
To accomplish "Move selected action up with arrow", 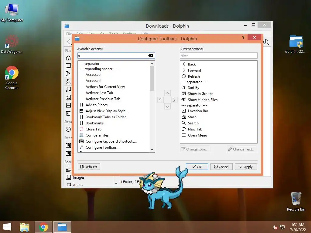I will click(x=167, y=93).
